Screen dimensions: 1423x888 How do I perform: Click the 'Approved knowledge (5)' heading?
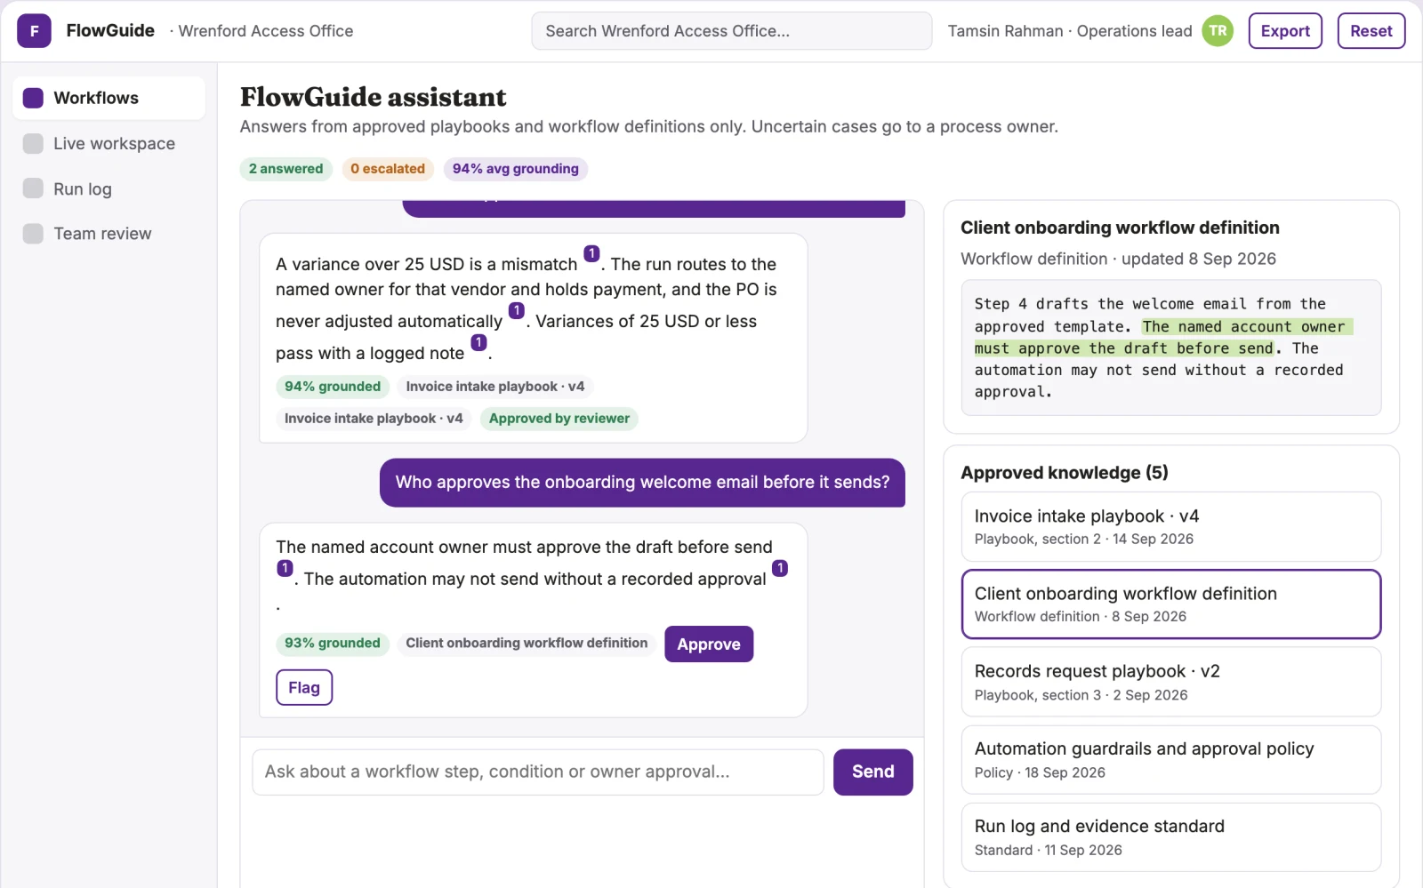click(1065, 473)
